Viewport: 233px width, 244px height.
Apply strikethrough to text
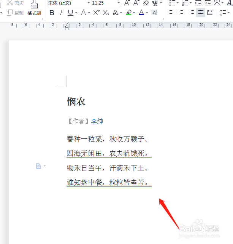point(83,13)
